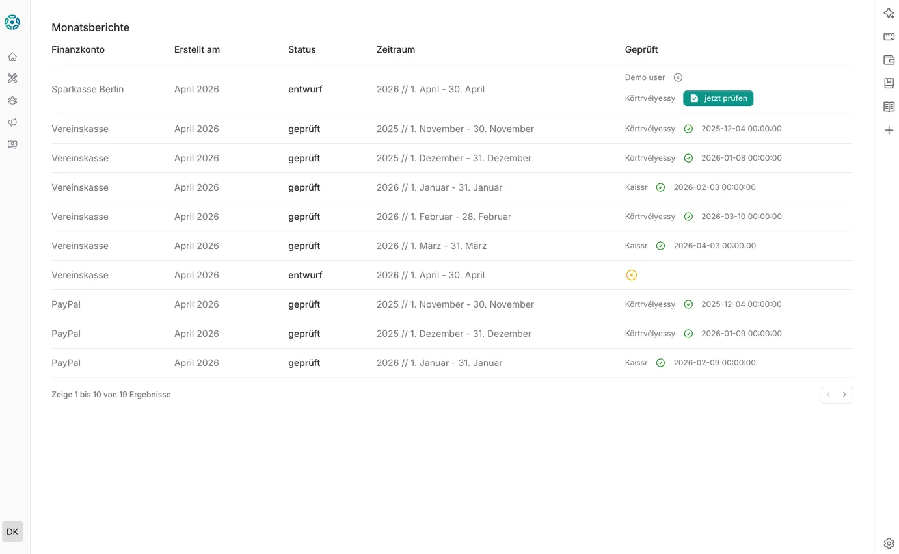Open the tools wrench icon in sidebar
This screenshot has height=554, width=899.
pyautogui.click(x=12, y=79)
